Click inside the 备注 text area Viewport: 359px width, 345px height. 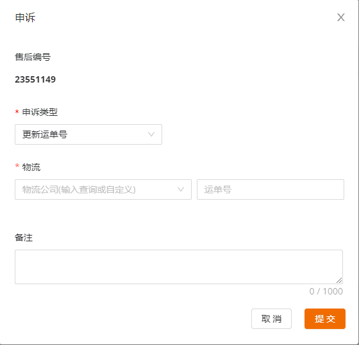tap(179, 267)
